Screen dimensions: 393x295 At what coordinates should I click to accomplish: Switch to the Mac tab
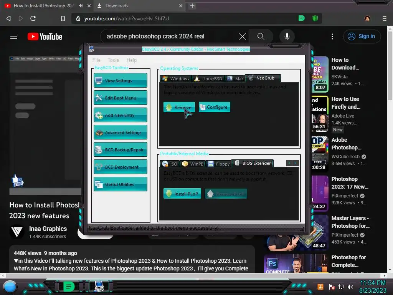(235, 78)
